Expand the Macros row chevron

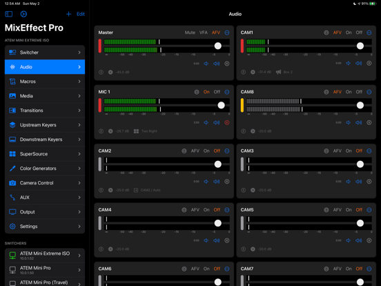pyautogui.click(x=79, y=82)
